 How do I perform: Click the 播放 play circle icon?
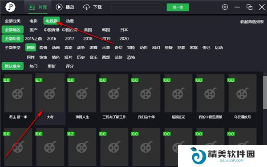(59, 7)
